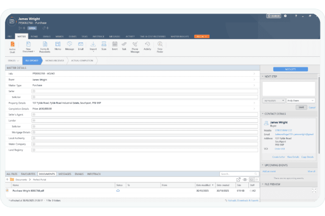Tick the Staff checkbox on the document row
The height and width of the screenshot is (216, 325).
[x=251, y=191]
